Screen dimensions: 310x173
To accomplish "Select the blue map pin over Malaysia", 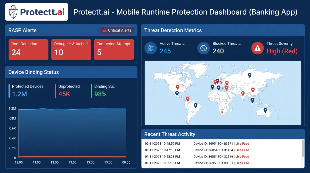I will (253, 100).
